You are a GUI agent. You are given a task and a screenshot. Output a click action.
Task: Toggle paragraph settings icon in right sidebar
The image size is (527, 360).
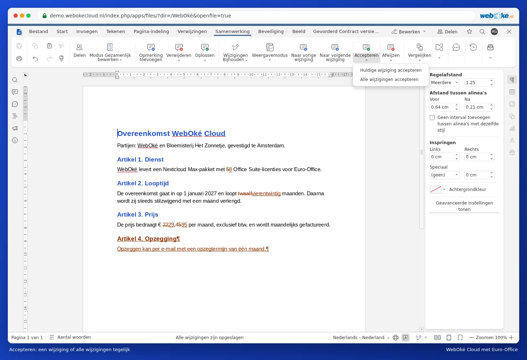tap(512, 80)
